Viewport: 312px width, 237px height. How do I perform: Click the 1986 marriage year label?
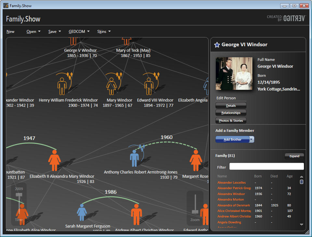click(110, 192)
